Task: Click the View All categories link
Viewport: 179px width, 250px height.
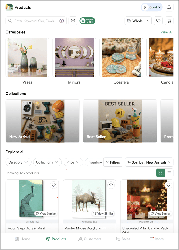Action: [x=167, y=32]
